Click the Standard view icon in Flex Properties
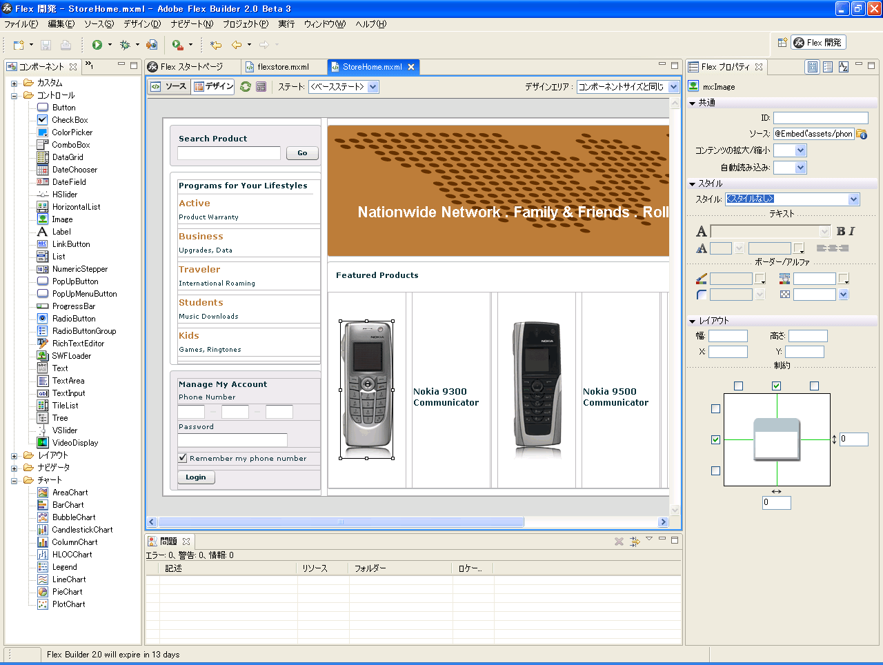This screenshot has height=665, width=883. coord(813,67)
